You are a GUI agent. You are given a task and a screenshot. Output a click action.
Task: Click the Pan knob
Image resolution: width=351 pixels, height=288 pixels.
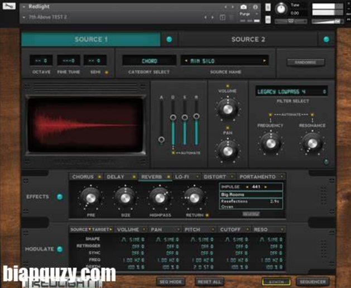[228, 150]
